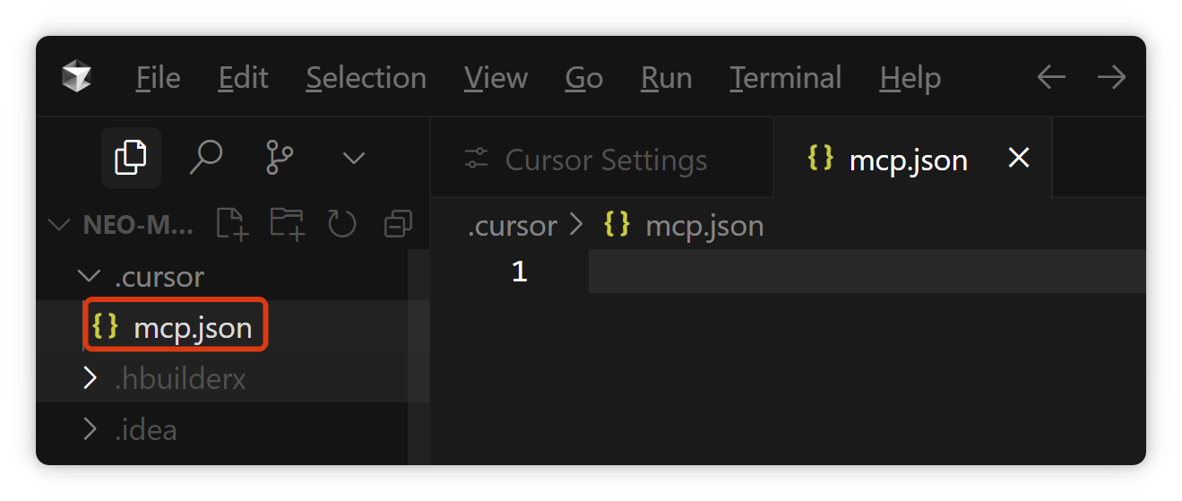1182x501 pixels.
Task: Click into editor line 1
Action: (860, 272)
